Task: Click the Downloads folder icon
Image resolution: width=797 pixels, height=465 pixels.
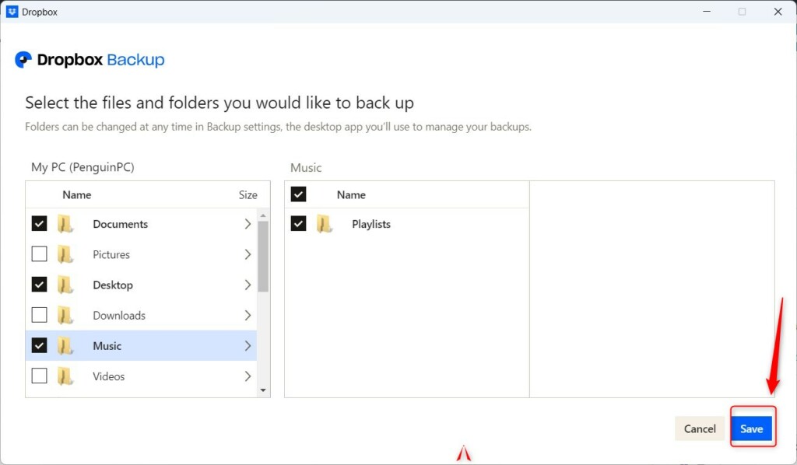Action: pos(65,315)
